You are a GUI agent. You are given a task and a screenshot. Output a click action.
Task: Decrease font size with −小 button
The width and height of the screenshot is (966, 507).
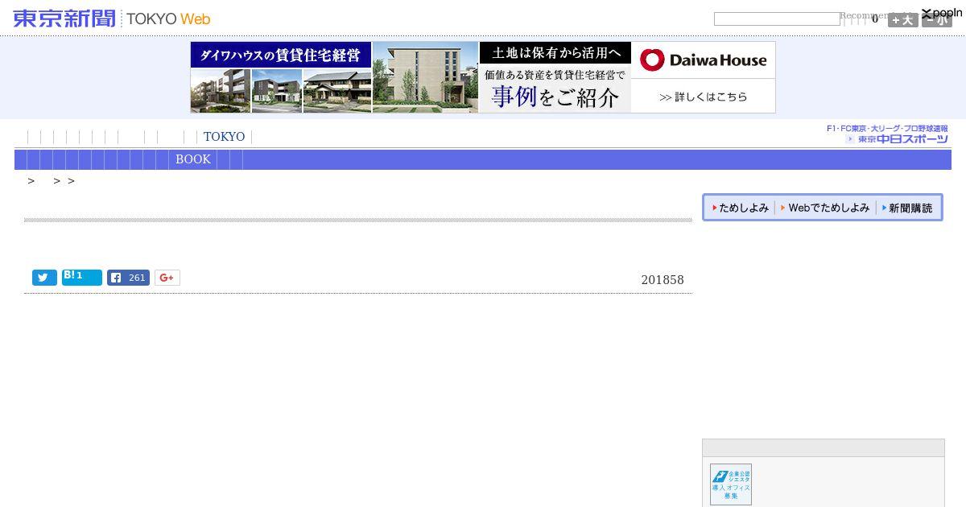pyautogui.click(x=936, y=20)
